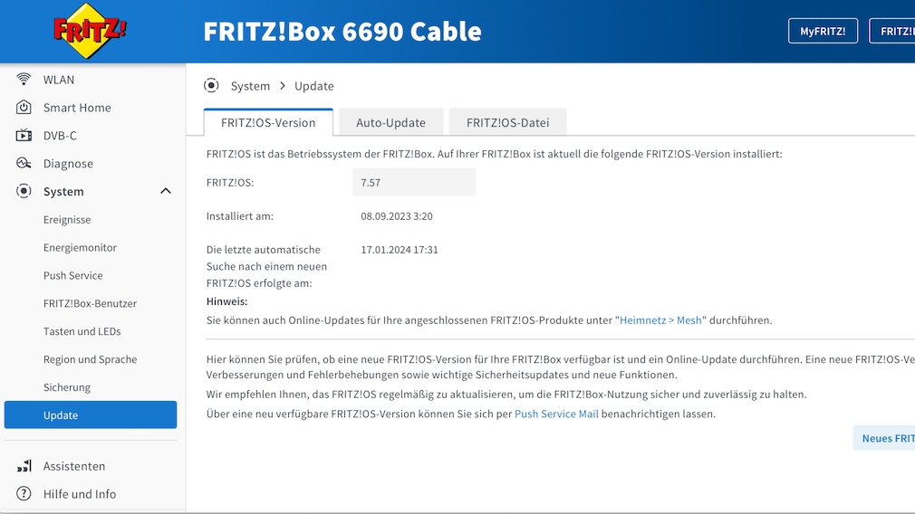Open WLAN via its wifi icon
Screen dimensions: 915x514
coord(24,80)
